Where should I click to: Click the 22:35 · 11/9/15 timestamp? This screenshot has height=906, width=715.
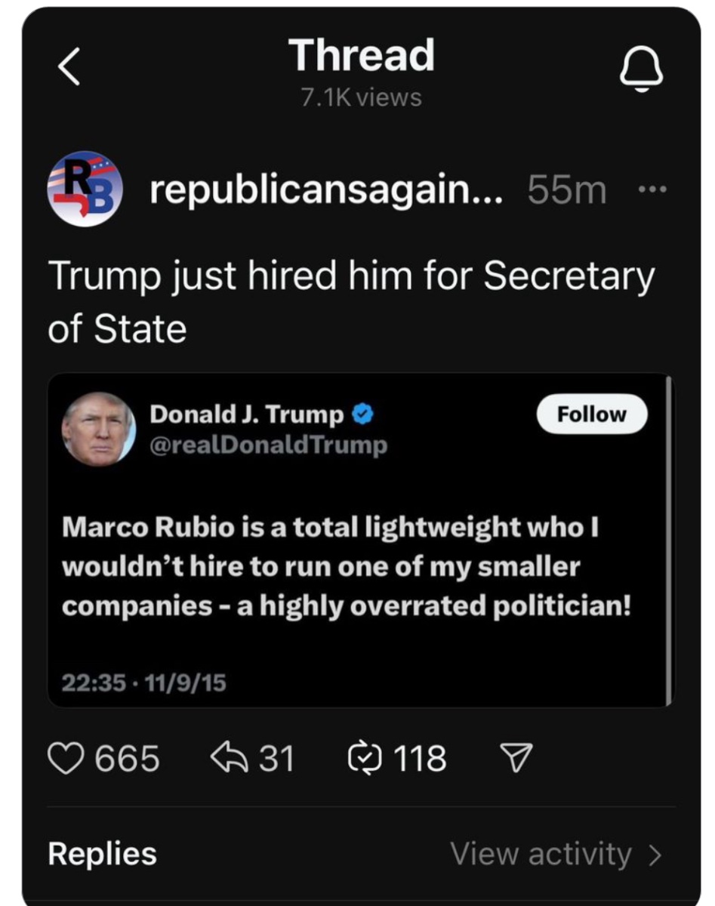tap(143, 683)
